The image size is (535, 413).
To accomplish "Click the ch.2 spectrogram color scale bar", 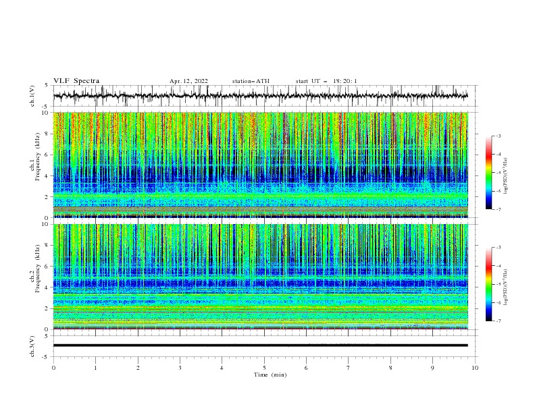I will point(489,284).
